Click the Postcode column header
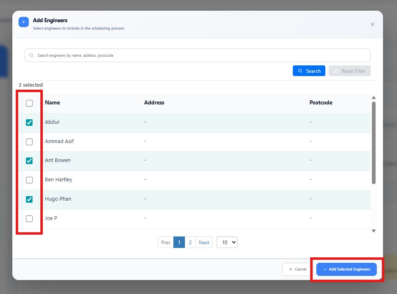397x294 pixels. [321, 102]
